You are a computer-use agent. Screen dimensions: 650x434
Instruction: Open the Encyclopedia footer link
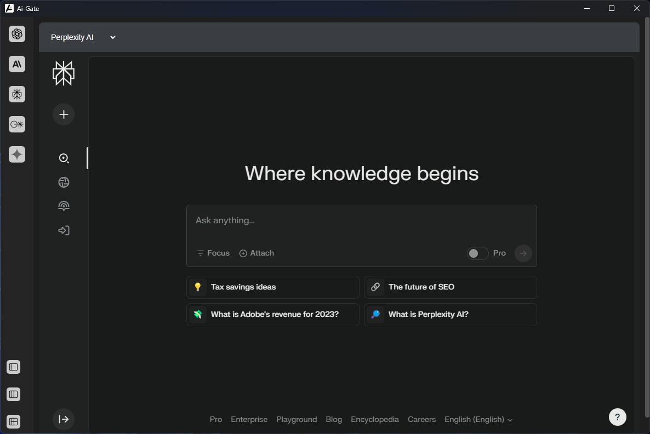[x=375, y=420]
